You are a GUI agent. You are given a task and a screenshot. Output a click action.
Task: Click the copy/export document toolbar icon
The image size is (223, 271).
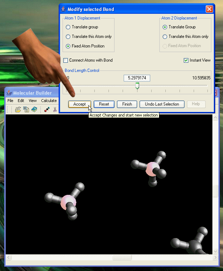point(26,109)
